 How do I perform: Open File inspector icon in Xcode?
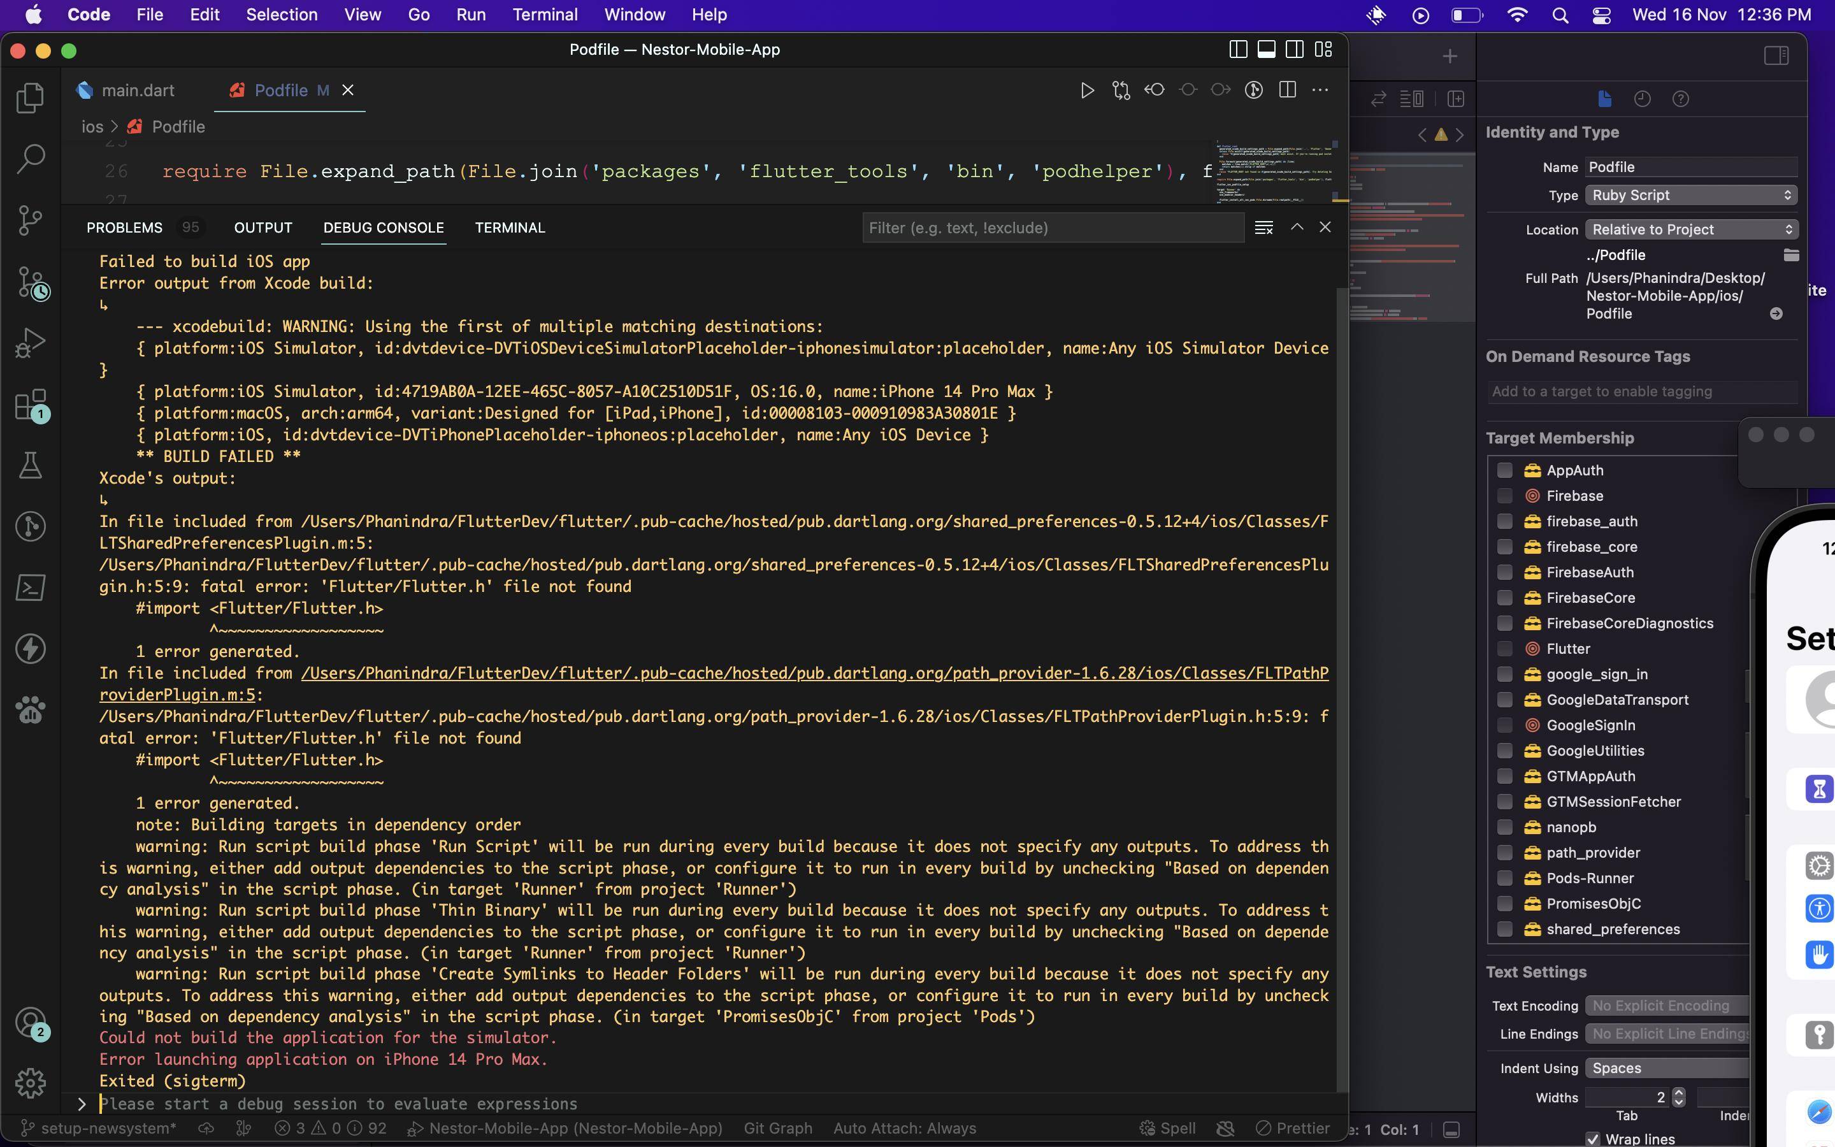pos(1604,99)
